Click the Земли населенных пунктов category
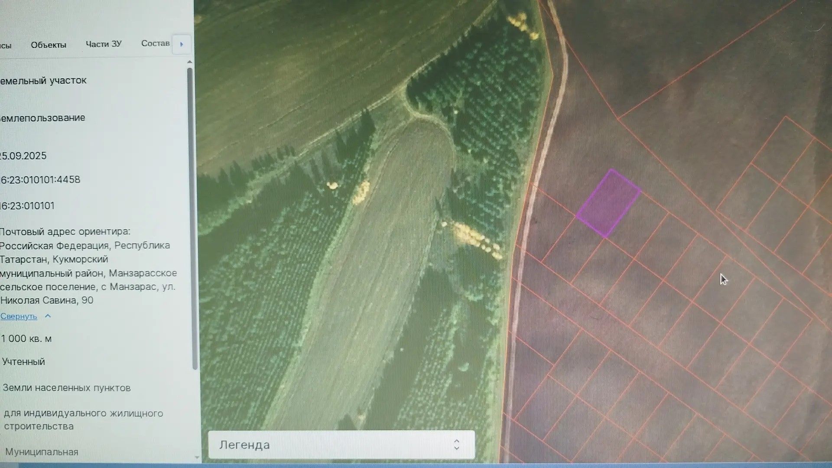The image size is (832, 468). (67, 388)
